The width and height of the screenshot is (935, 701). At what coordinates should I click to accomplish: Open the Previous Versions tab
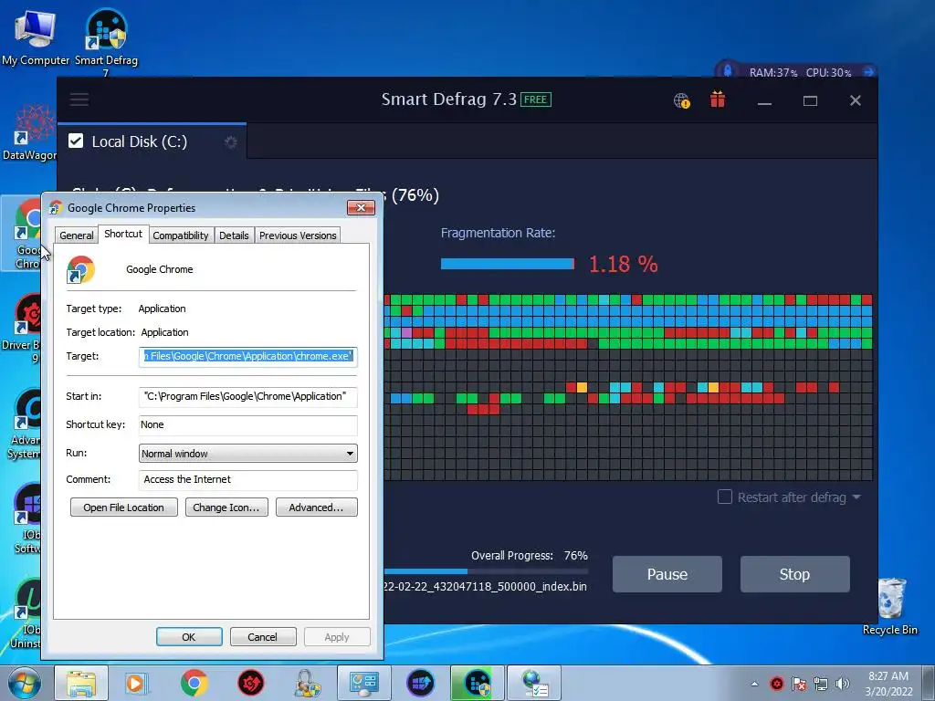[x=298, y=235]
